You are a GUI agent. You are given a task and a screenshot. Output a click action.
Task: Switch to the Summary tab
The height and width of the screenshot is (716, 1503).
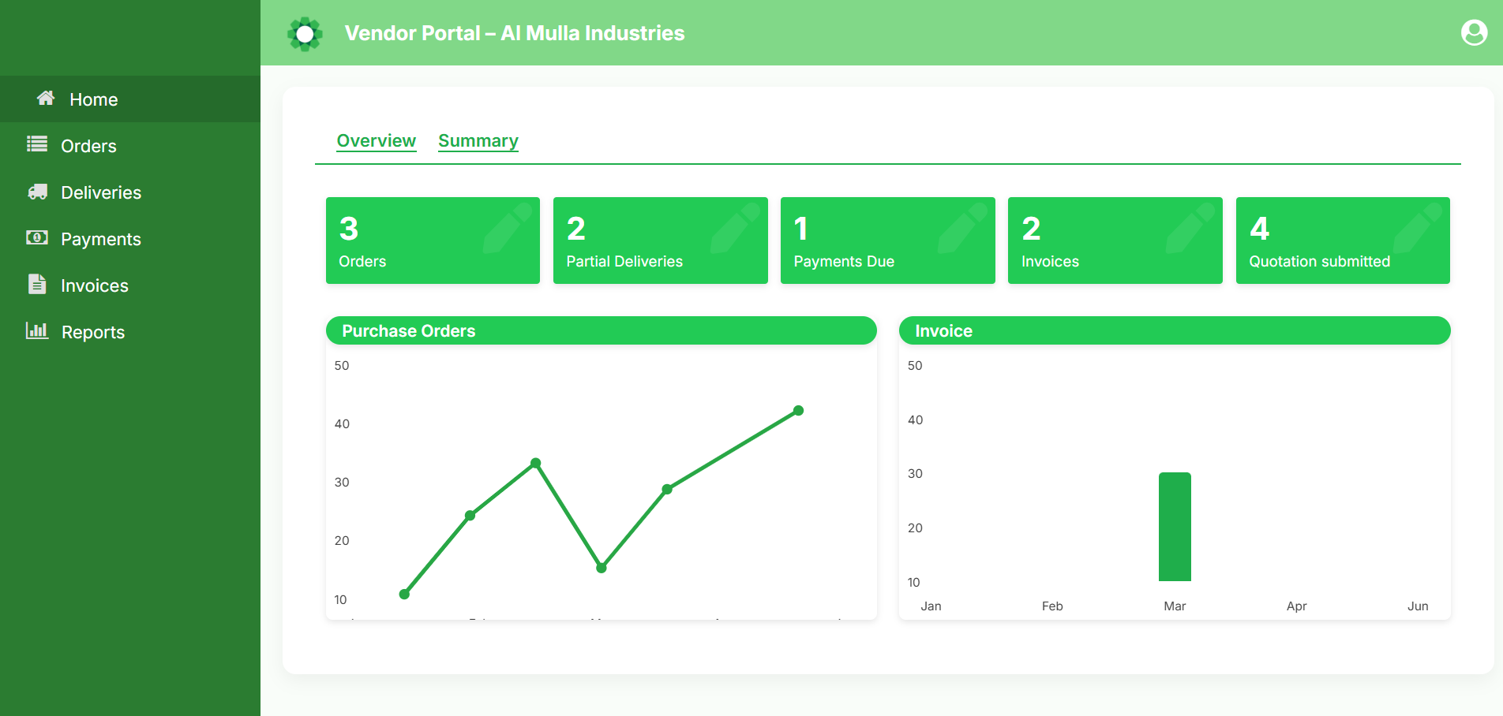478,141
